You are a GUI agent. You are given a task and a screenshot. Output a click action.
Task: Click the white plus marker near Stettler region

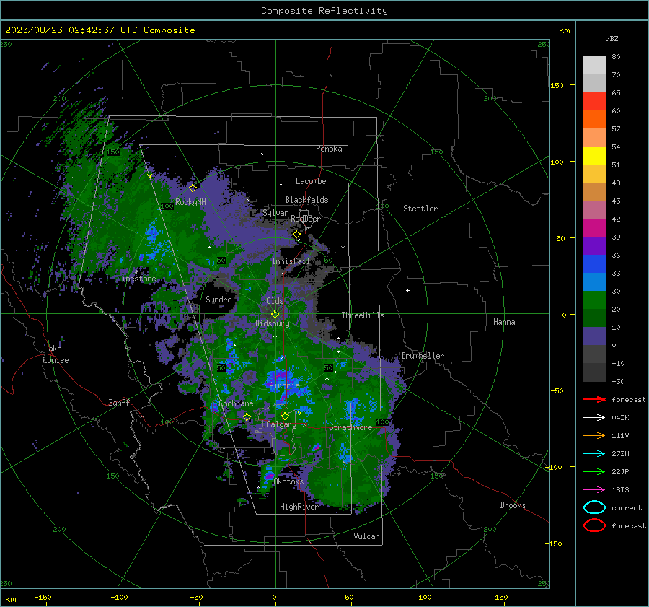[407, 290]
